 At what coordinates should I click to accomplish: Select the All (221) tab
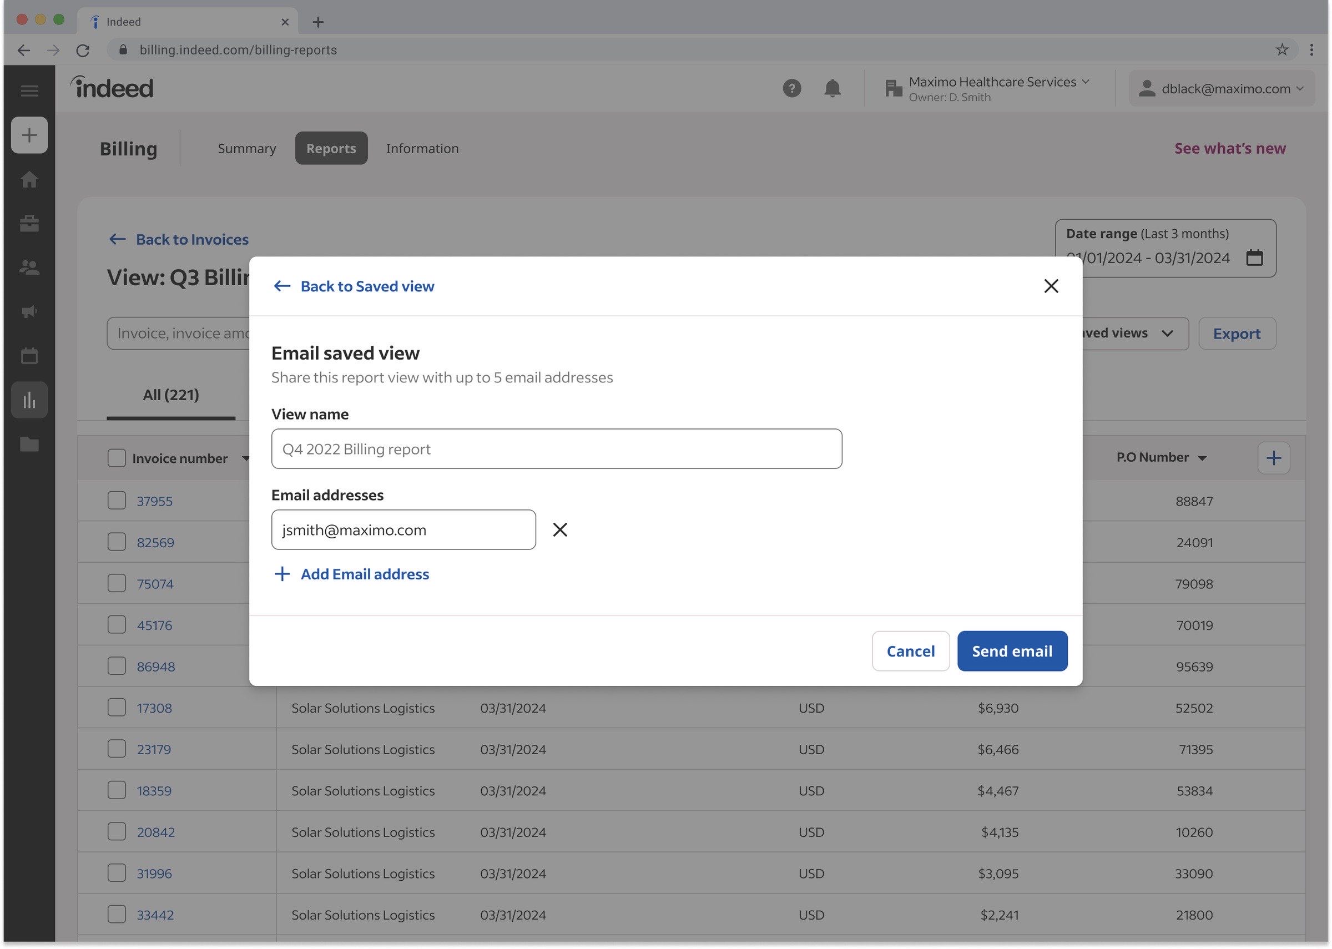point(171,396)
